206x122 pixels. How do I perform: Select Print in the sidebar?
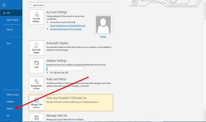coord(9,44)
